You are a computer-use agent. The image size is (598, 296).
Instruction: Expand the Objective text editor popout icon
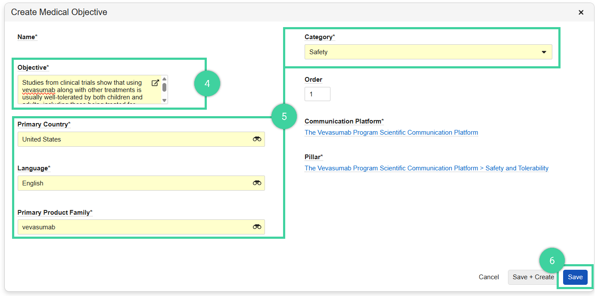coord(156,82)
